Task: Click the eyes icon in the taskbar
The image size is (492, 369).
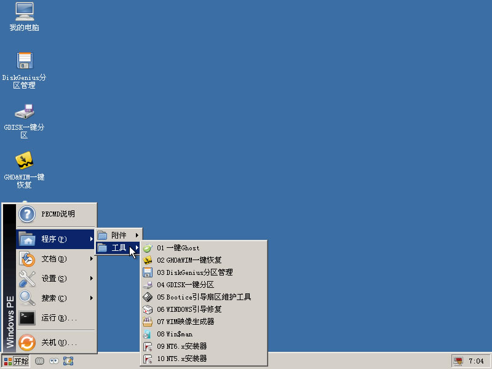Action: [x=54, y=361]
